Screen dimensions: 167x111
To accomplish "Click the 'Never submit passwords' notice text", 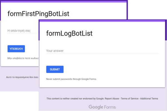I will pyautogui.click(x=71, y=79).
